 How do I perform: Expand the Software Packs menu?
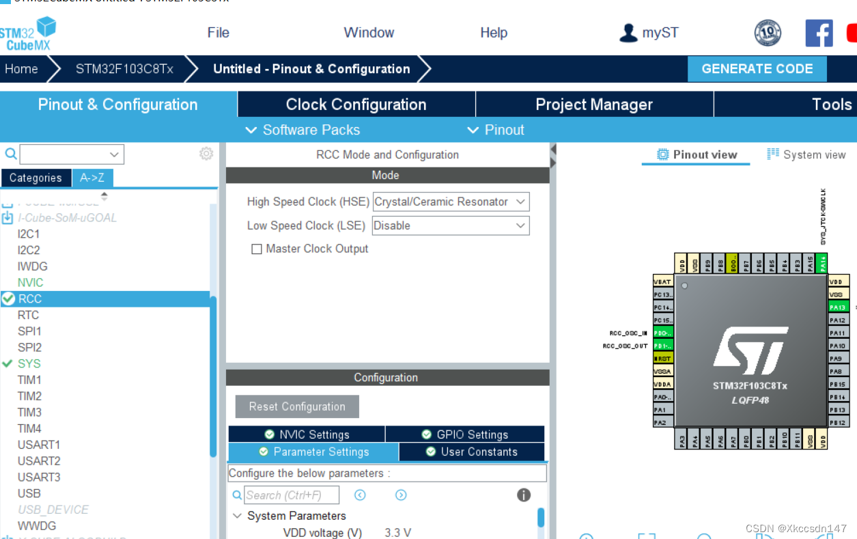pos(303,130)
